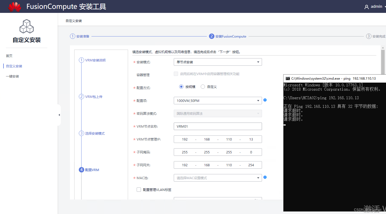Click the step 1 安装准备 circle
Image resolution: width=386 pixels, height=214 pixels.
coord(72,36)
